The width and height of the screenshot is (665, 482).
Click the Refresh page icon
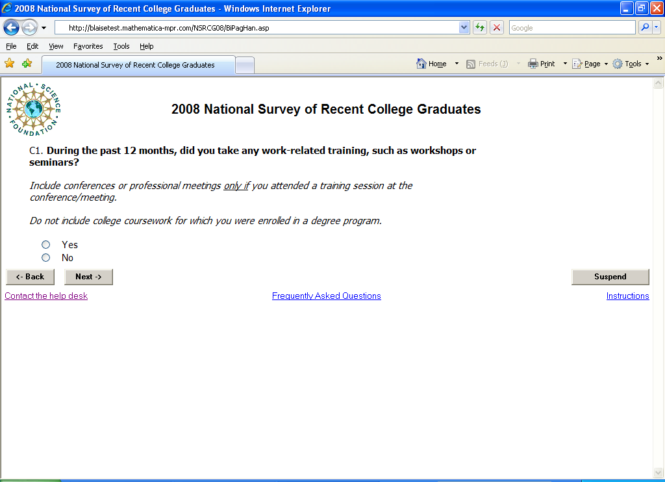point(480,28)
